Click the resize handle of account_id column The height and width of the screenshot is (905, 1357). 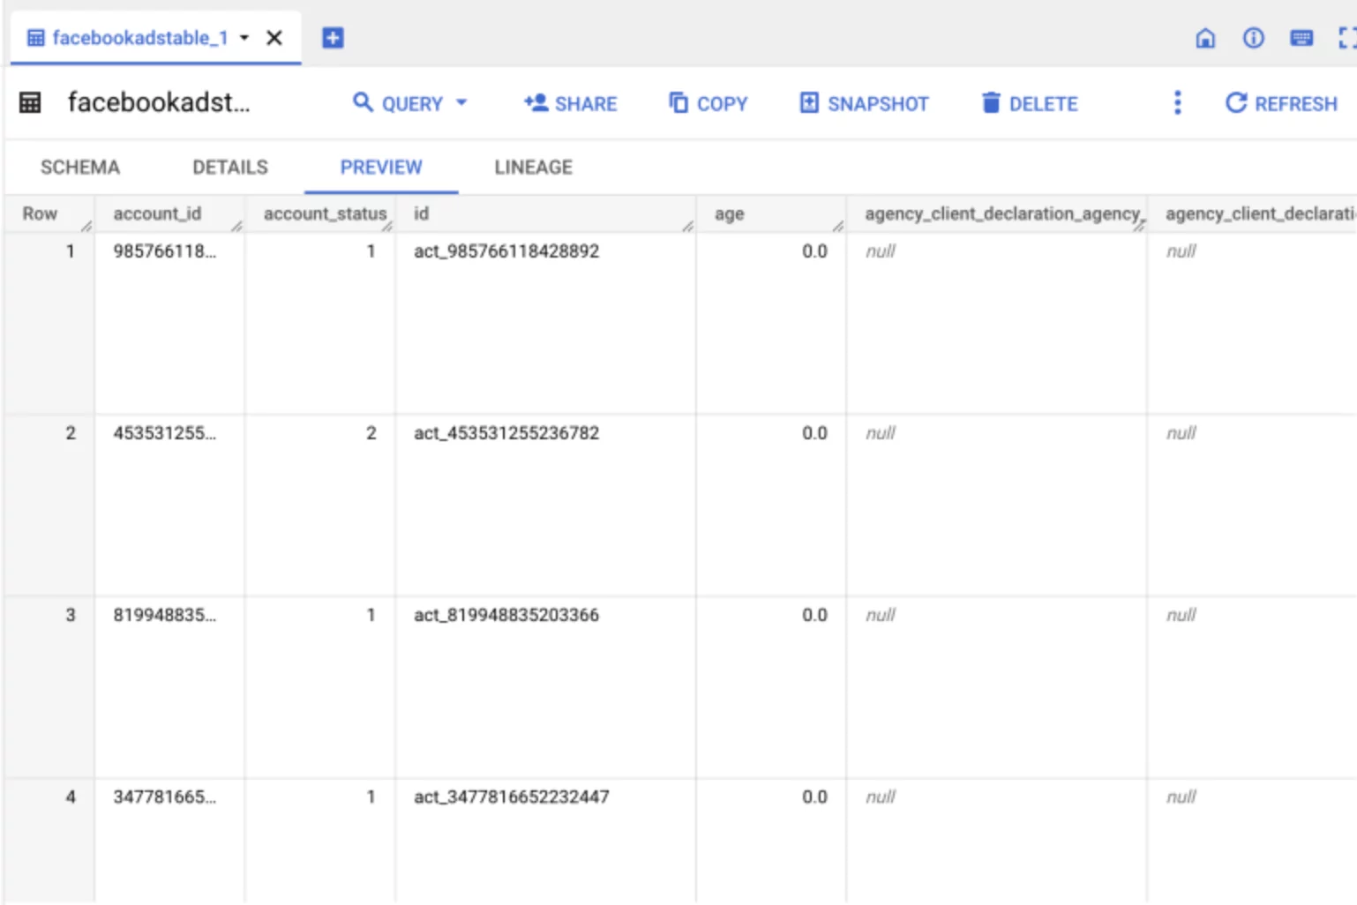coord(236,227)
